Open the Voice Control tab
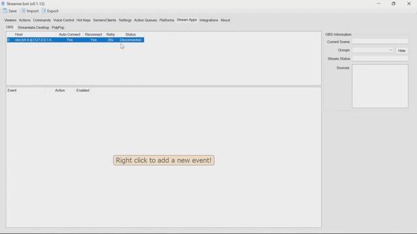This screenshot has width=417, height=234. coord(64,20)
